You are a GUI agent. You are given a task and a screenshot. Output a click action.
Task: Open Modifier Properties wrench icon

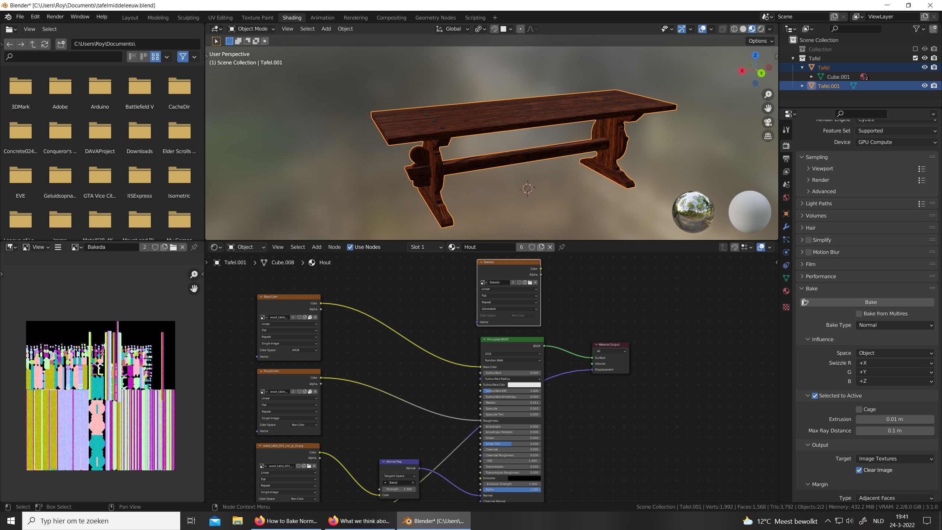(x=786, y=226)
